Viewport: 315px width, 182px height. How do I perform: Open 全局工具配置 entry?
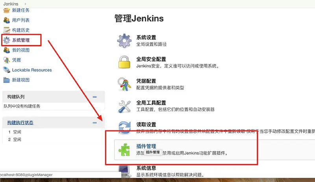[151, 103]
